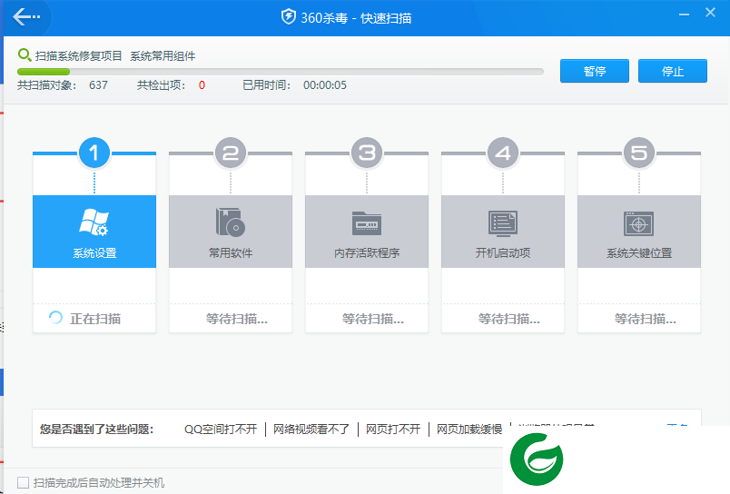Pause scan with 暂停 button
Viewport: 730px width, 494px height.
595,71
